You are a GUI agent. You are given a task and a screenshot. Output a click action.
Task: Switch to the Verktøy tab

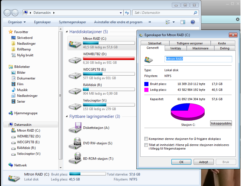click(x=175, y=48)
